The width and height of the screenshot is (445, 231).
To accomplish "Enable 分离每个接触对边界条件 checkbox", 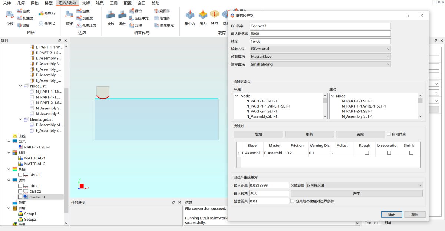I will [293, 201].
